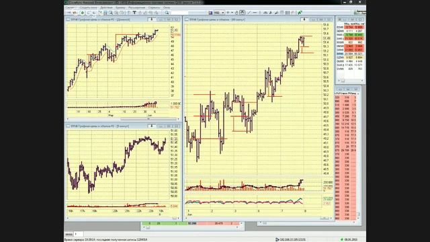Viewport: 430px width, 242px height.
Task: Pin the 5-minute chart window with arrow button
Action: (x=151, y=126)
